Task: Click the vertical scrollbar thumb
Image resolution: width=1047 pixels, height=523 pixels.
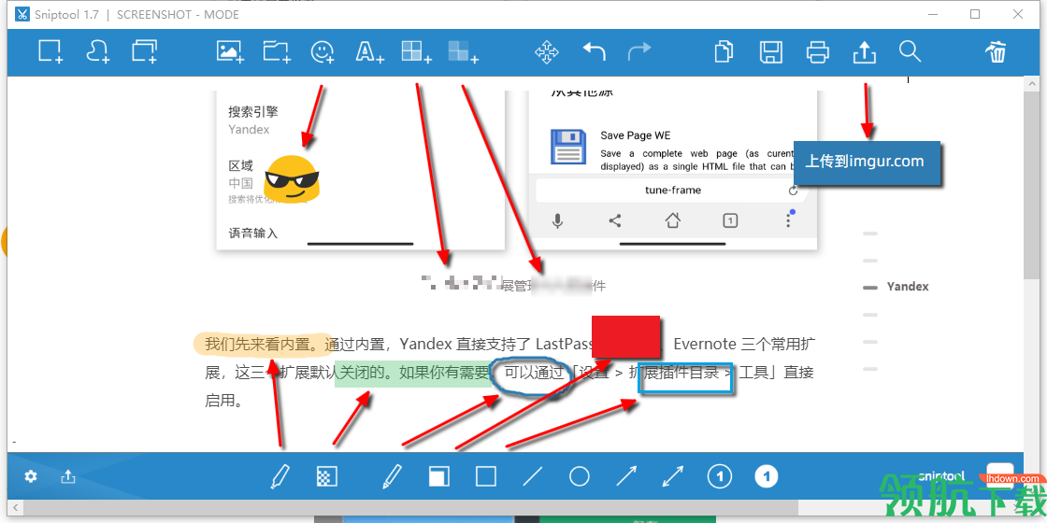Action: [x=1031, y=186]
